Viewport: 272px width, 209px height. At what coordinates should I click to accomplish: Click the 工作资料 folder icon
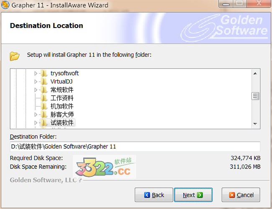coord(44,98)
